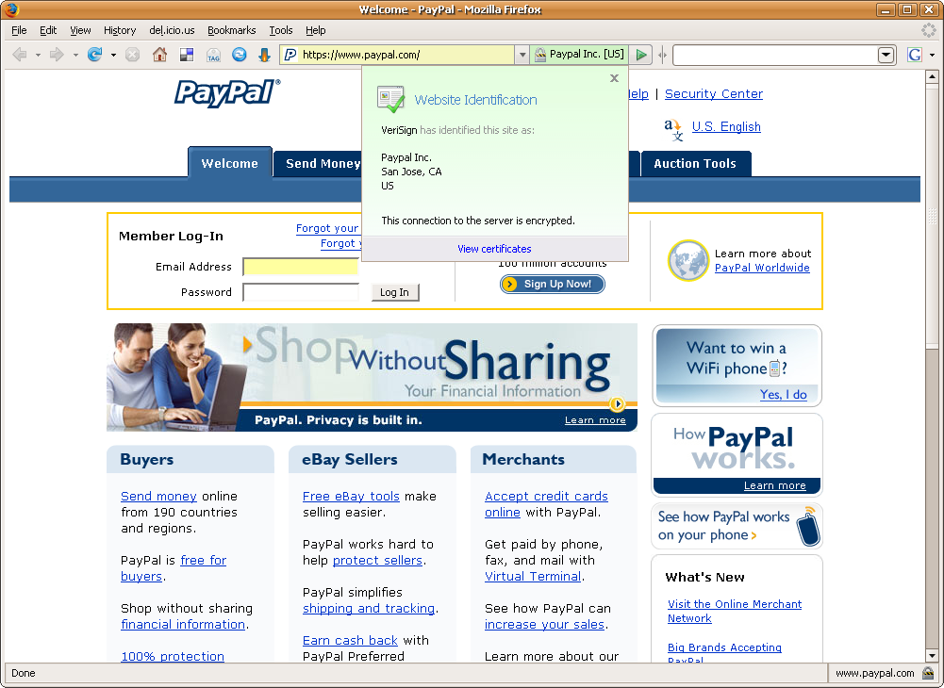This screenshot has width=944, height=688.
Task: Open the search engine selector arrow
Action: tap(932, 56)
